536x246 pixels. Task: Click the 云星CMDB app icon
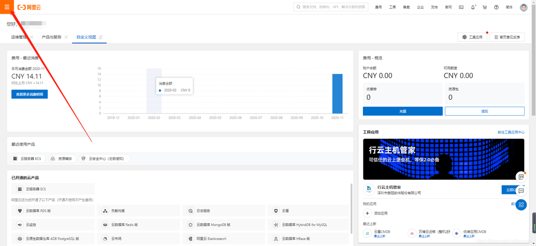(x=367, y=234)
